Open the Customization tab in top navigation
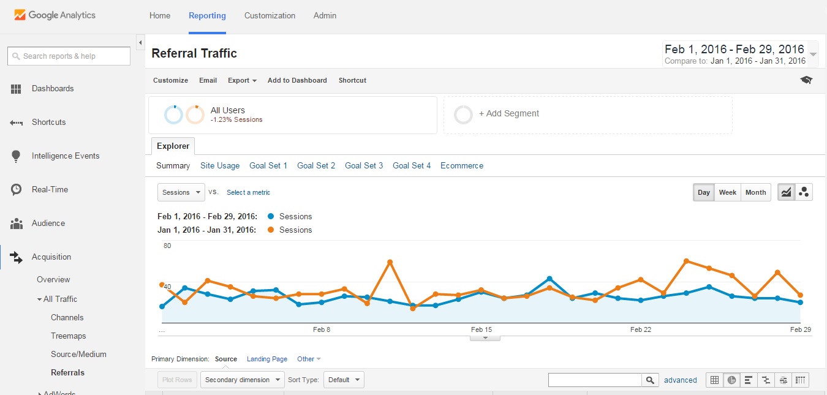This screenshot has height=395, width=827. pos(270,16)
